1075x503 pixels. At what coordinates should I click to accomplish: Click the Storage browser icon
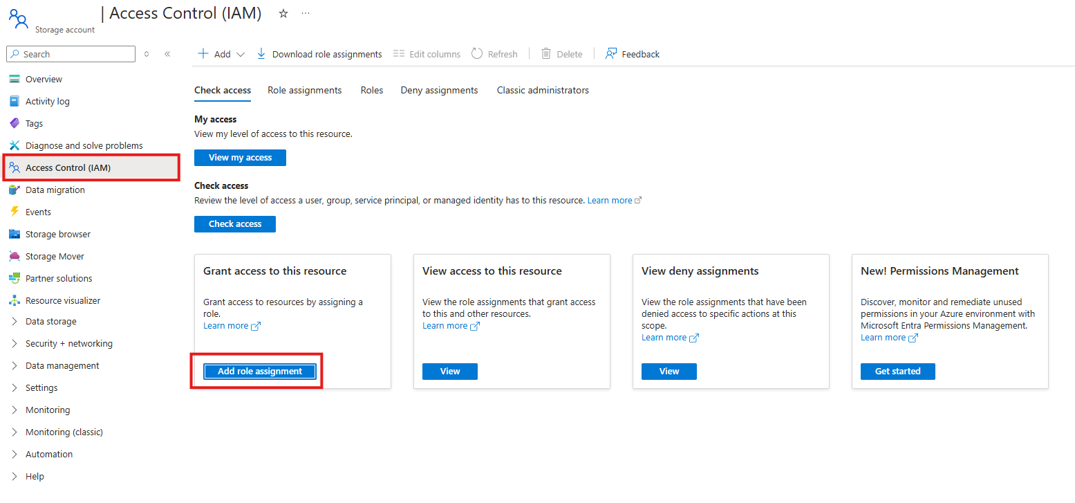tap(15, 234)
